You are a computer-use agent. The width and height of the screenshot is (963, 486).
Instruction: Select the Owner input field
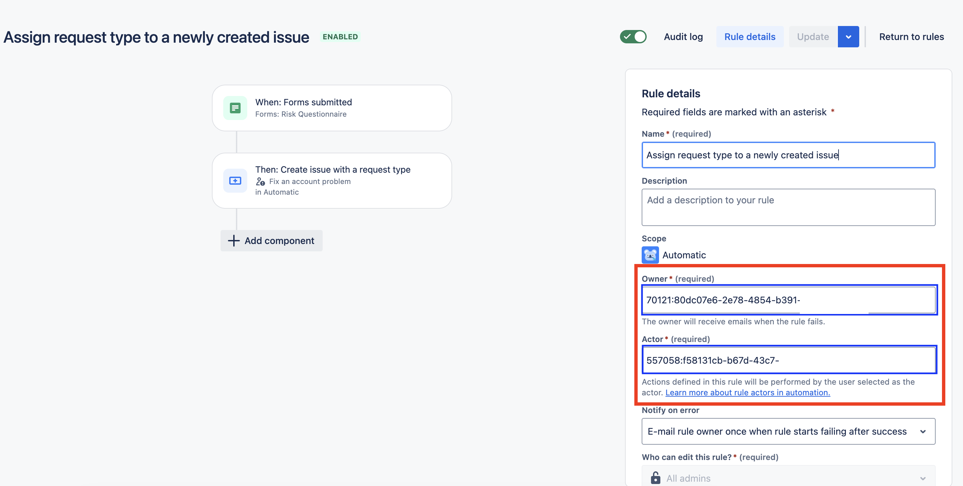(788, 300)
